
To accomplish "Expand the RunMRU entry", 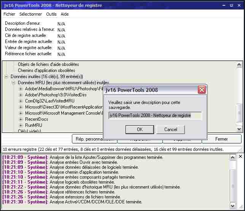I will point(21,125).
